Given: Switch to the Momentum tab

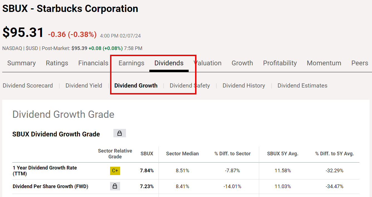Looking at the screenshot, I should tap(324, 63).
